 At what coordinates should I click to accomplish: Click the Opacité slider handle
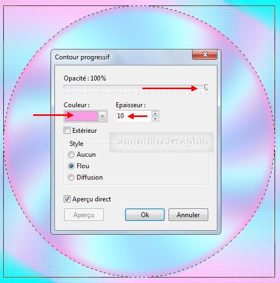click(x=206, y=87)
